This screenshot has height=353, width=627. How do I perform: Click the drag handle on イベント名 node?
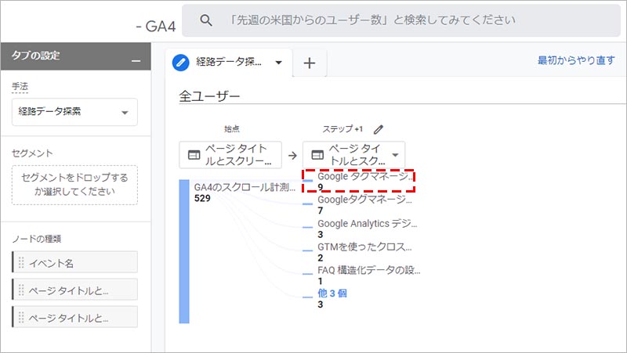21,262
